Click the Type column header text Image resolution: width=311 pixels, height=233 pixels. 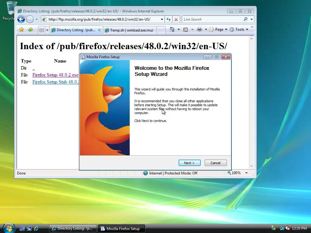pos(26,61)
